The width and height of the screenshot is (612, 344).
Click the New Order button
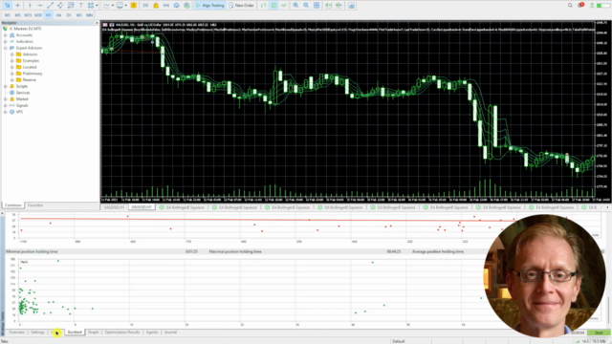click(x=241, y=6)
